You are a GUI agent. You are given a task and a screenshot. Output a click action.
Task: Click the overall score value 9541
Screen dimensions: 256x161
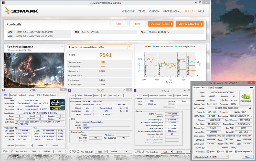pos(105,55)
